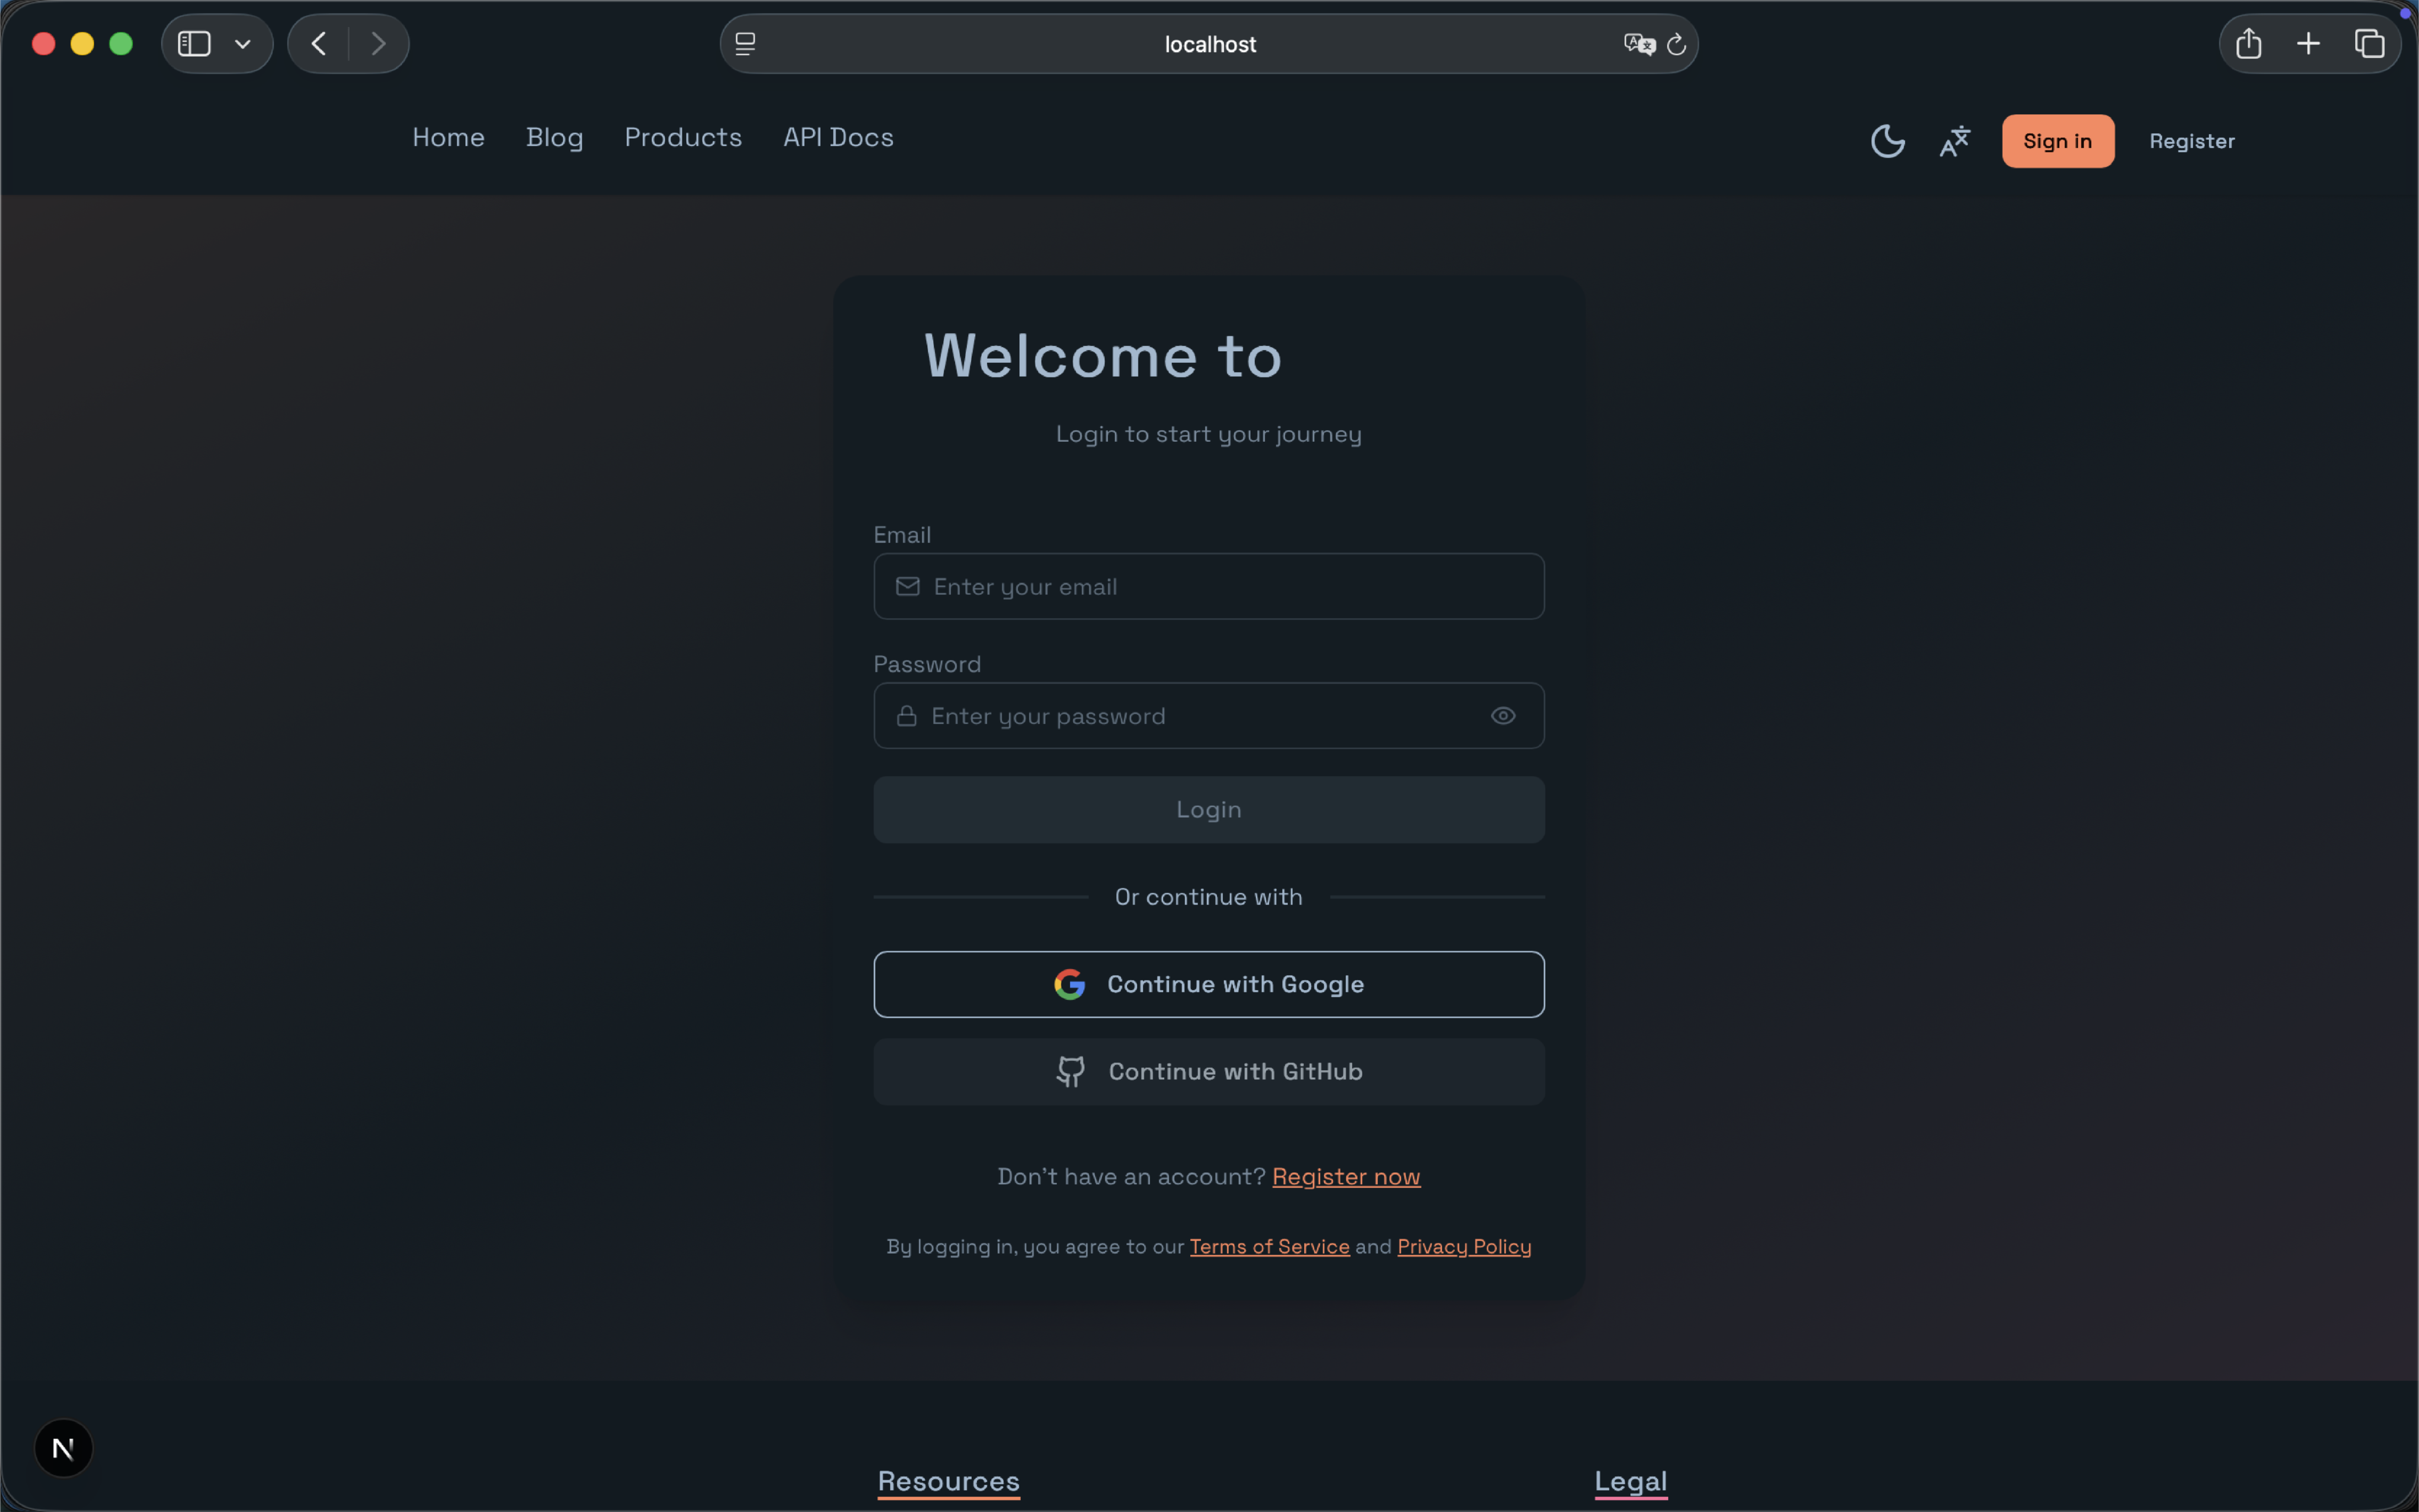The height and width of the screenshot is (1512, 2419).
Task: Click the Register button in the navbar
Action: click(2192, 141)
